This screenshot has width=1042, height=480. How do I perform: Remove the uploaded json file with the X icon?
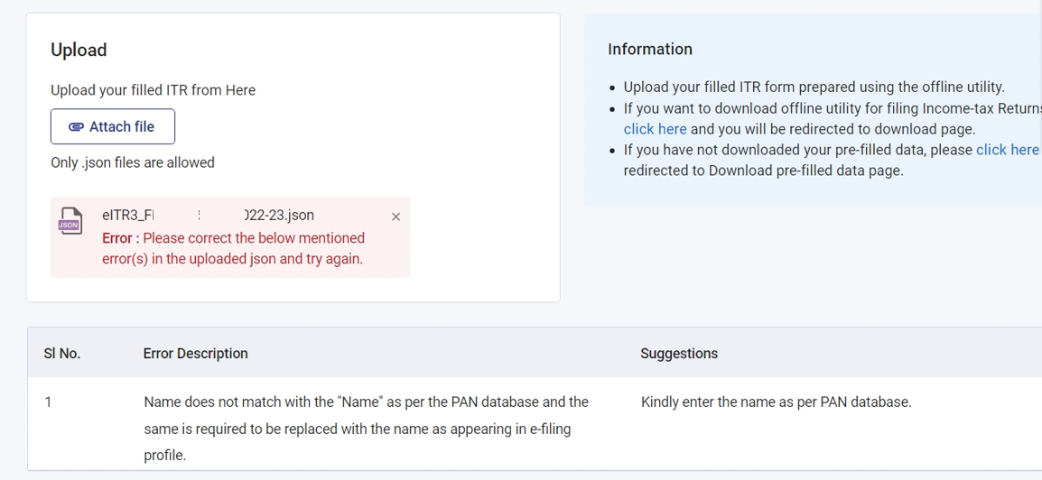pos(396,217)
